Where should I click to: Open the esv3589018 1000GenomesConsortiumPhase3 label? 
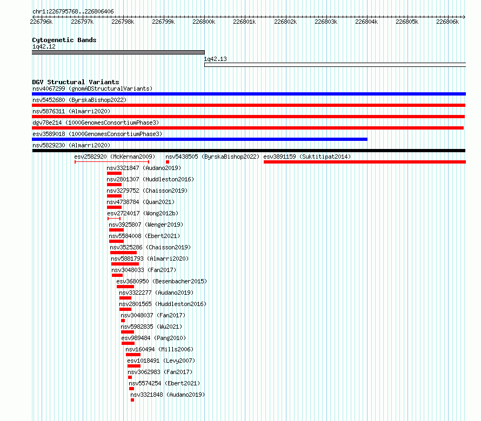point(97,134)
